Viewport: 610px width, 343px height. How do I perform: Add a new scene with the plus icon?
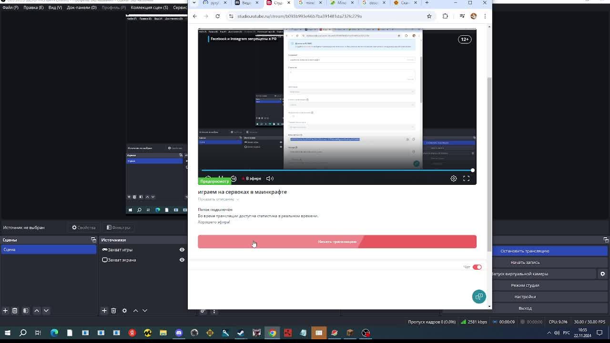coord(5,311)
